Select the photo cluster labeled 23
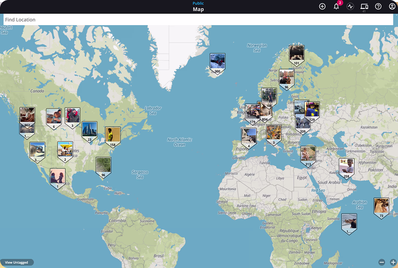 (90, 130)
